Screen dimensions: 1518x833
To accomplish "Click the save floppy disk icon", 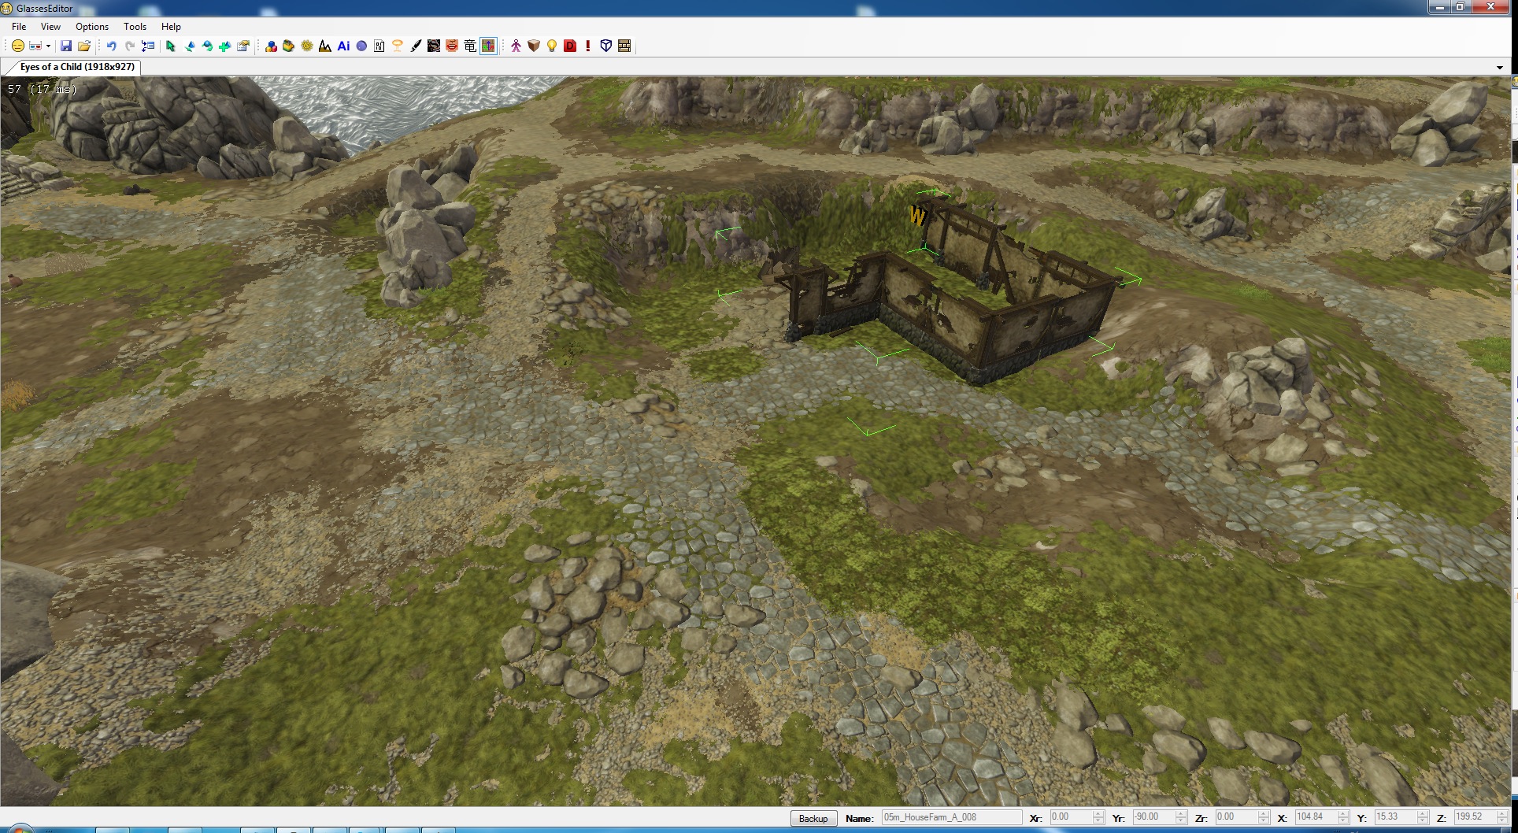I will (66, 46).
